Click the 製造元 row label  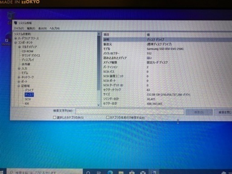[108, 44]
